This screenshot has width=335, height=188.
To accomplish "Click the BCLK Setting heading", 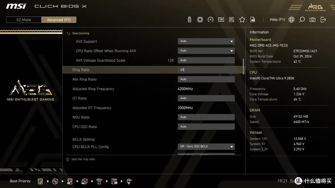I will [x=83, y=140].
